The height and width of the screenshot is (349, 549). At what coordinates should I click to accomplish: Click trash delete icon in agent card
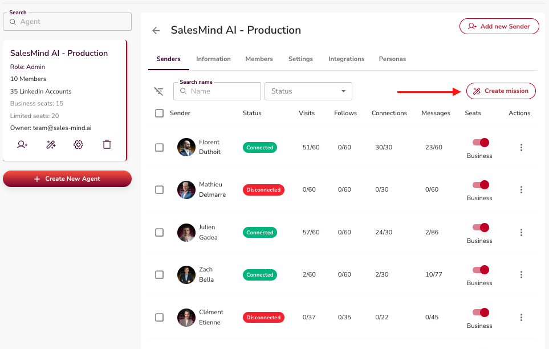click(107, 144)
